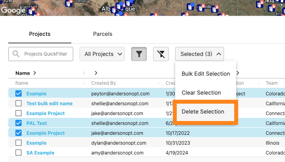Click the Illinois team cell
This screenshot has height=162, width=285.
coord(272,143)
